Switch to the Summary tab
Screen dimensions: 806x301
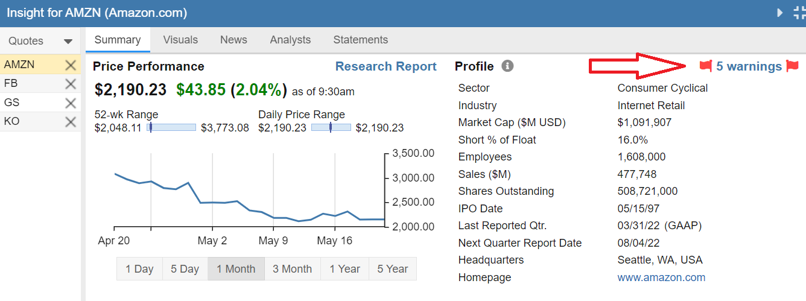click(x=118, y=40)
